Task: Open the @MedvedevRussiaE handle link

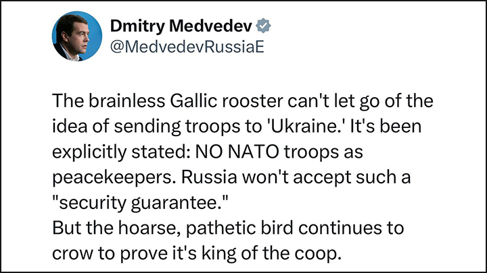Action: [187, 47]
